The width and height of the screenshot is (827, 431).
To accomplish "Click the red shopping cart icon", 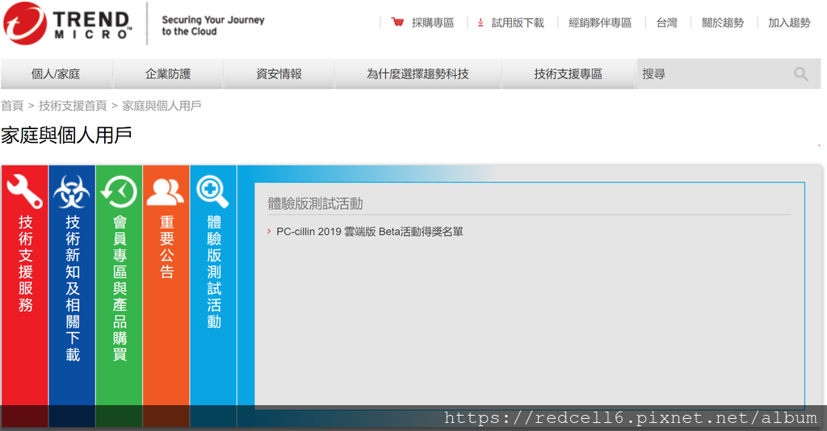I will click(x=397, y=22).
